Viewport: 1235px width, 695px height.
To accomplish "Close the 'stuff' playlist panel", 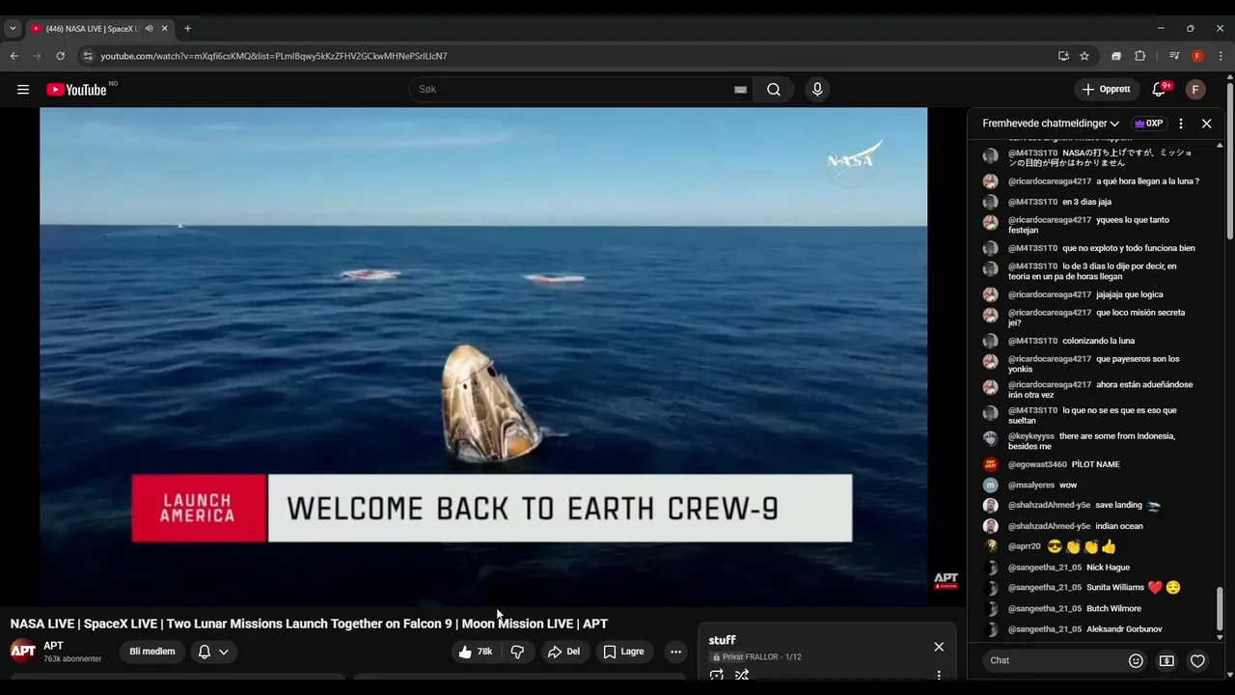I will coord(939,647).
